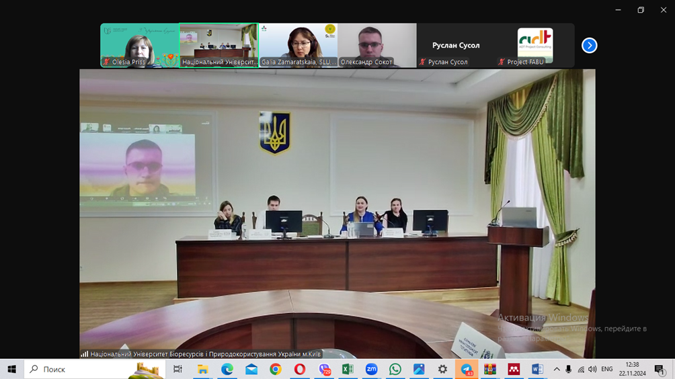Open the notification center icon
Viewport: 675px width, 379px height.
659,369
